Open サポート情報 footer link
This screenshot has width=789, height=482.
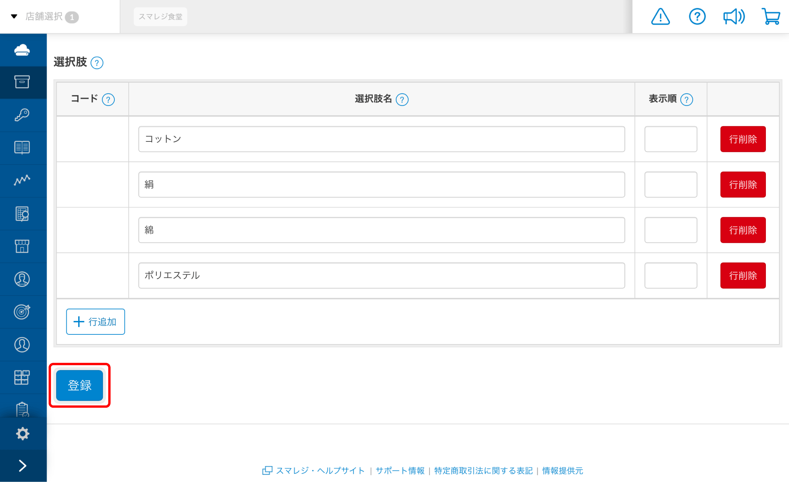(400, 470)
